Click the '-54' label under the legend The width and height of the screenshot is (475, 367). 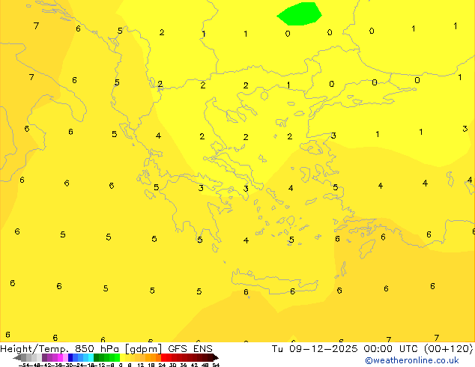pyautogui.click(x=24, y=365)
